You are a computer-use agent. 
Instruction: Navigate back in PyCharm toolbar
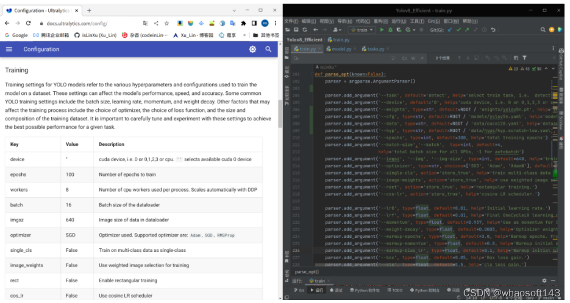[x=316, y=30]
